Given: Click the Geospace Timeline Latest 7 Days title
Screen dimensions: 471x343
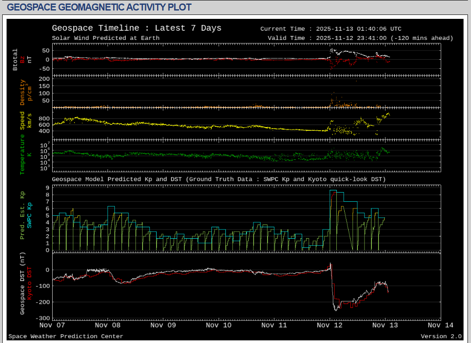Looking at the screenshot, I should click(136, 28).
